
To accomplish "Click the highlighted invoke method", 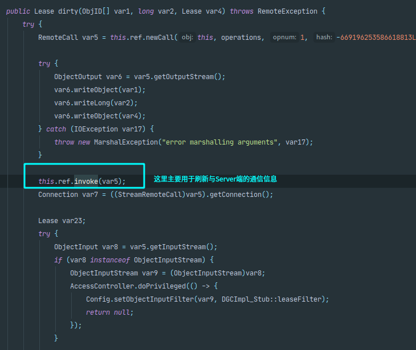I will 86,182.
